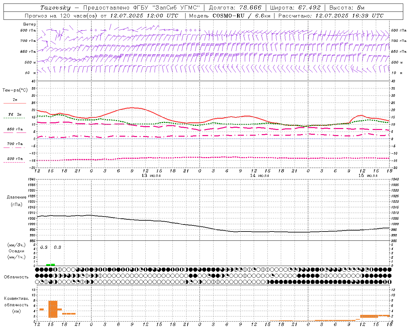Click the 850 гПа temperature legend entry

(15, 129)
